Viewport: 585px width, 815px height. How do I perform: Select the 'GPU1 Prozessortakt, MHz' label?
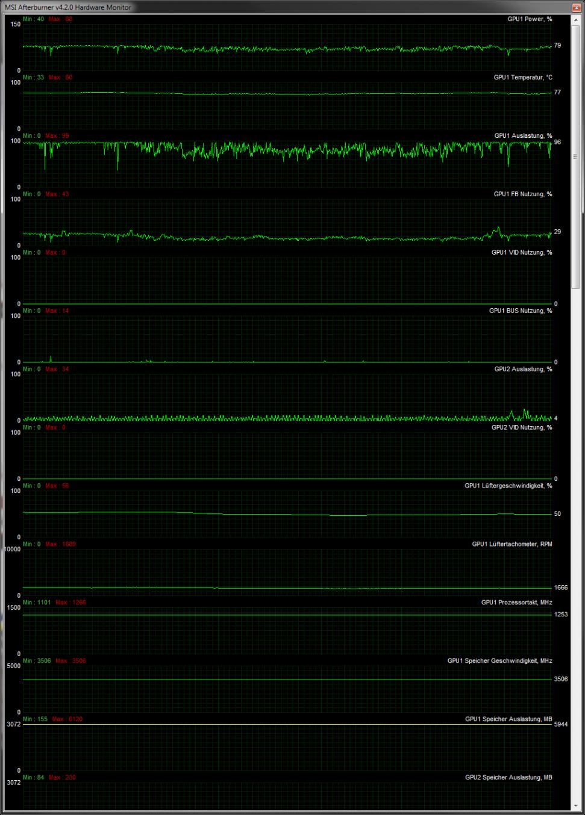tap(516, 603)
